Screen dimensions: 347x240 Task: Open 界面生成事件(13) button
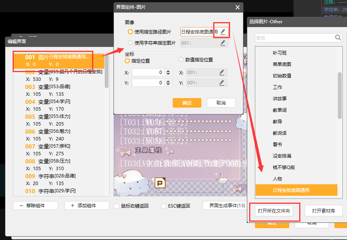pos(225,206)
